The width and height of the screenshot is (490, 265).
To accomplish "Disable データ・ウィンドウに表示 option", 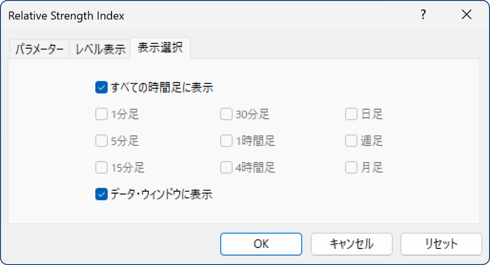I will tap(101, 195).
